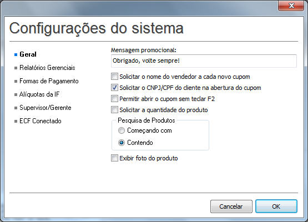Viewport: 308px width, 222px height.
Task: Enable Solicitar o nome do vendedor checkbox
Action: [114, 77]
